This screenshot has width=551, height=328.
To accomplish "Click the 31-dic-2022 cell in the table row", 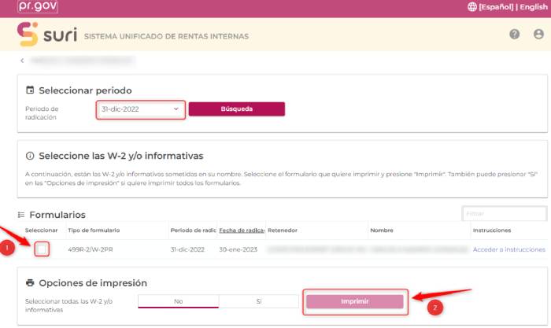I will 187,249.
